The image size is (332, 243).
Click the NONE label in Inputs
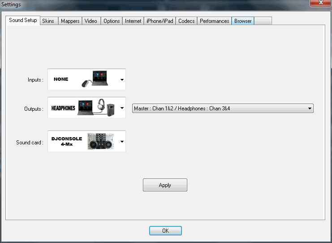click(x=61, y=79)
